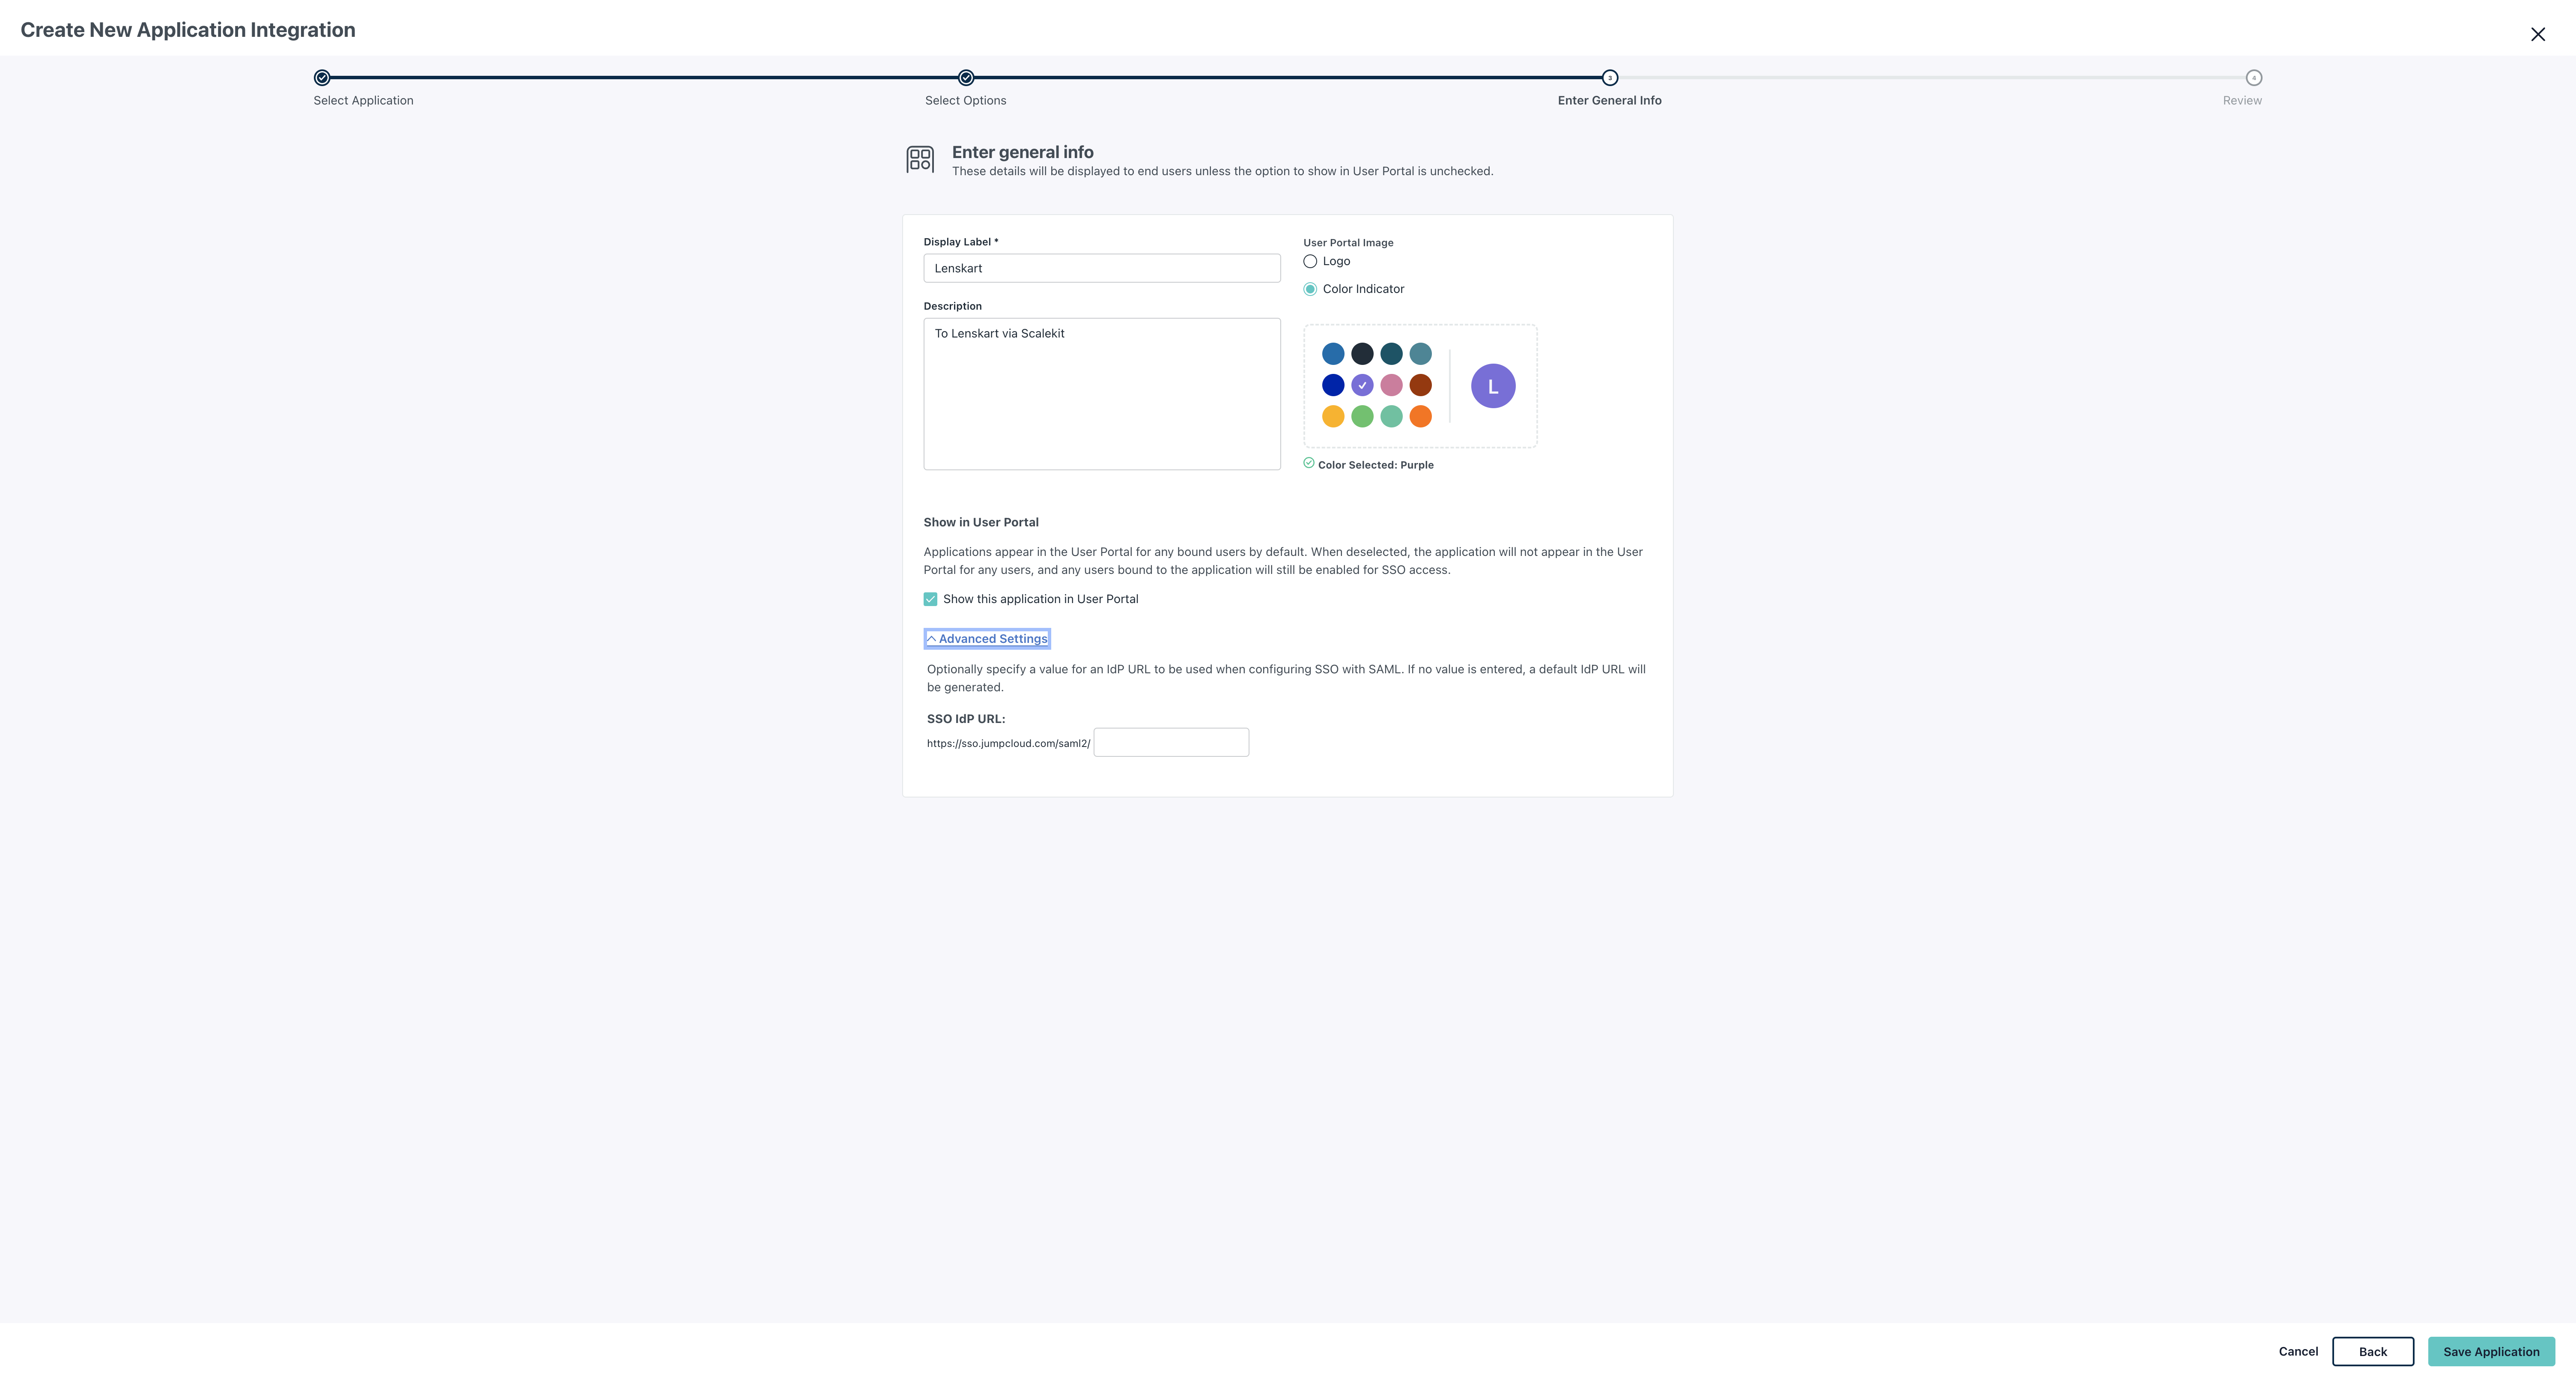
Task: Pick the yellow color swatch
Action: tap(1332, 416)
